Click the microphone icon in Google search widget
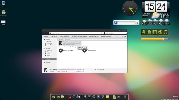Screen dimensions: 179x100 (137, 23)
